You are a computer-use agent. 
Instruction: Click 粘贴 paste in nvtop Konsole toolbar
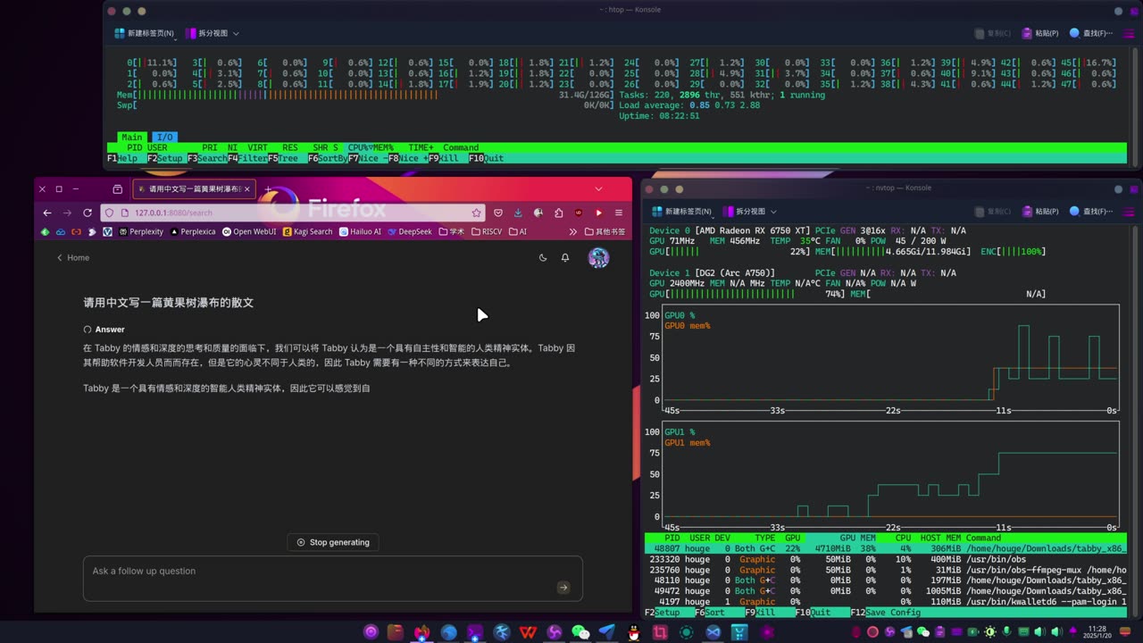[1042, 212]
